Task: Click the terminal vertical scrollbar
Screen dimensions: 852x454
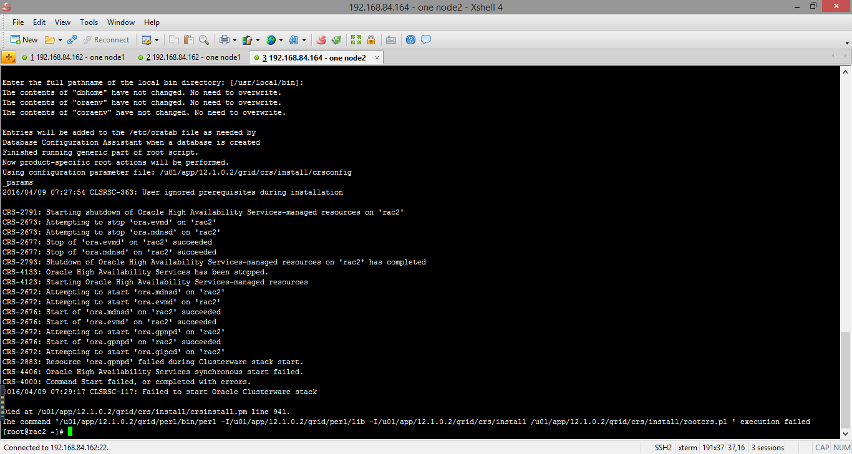Action: click(846, 249)
